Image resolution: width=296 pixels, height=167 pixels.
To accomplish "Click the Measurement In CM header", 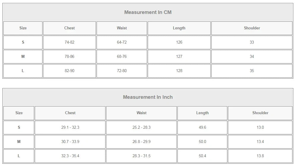I will coord(148,12).
